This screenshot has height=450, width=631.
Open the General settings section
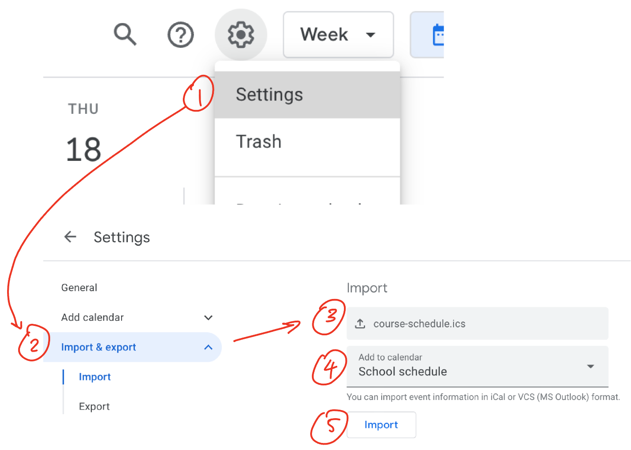[79, 287]
